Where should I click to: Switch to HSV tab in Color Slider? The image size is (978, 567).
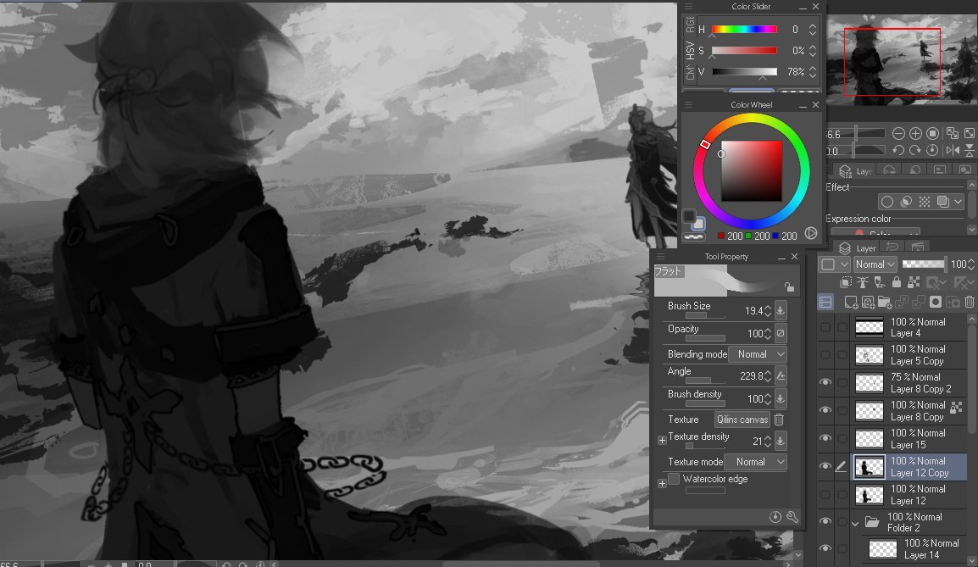690,51
